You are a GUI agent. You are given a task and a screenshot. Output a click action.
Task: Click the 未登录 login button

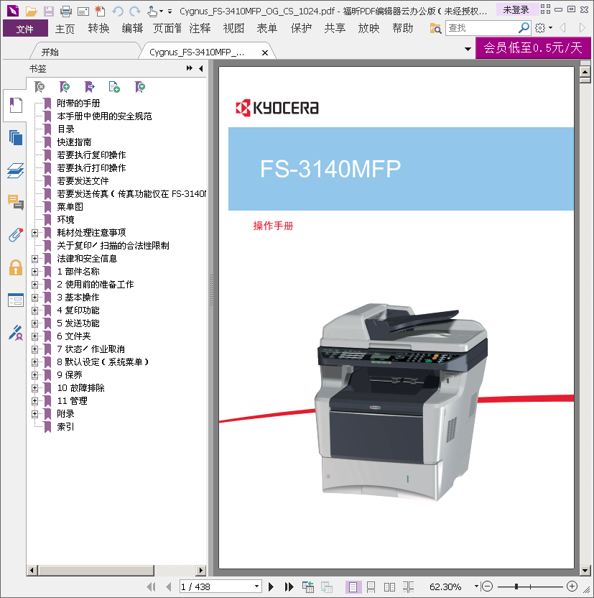tap(516, 9)
